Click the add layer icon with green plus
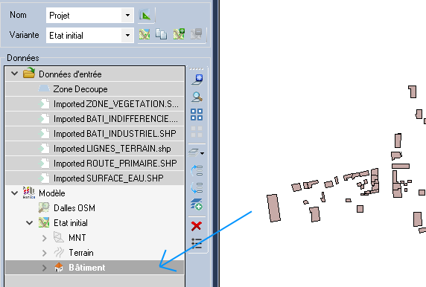 197,204
